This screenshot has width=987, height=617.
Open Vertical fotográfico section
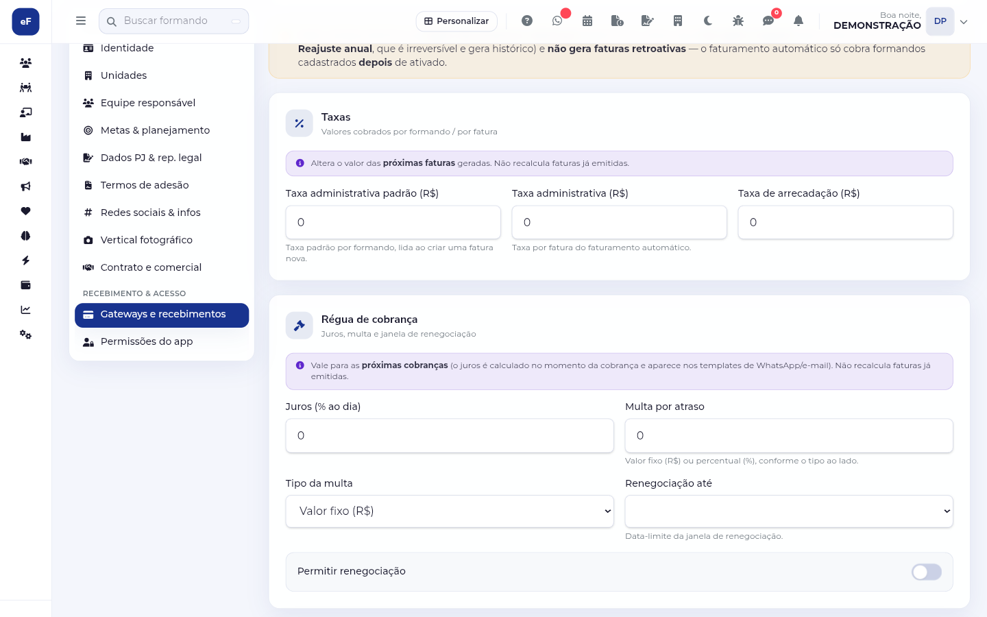(x=162, y=240)
